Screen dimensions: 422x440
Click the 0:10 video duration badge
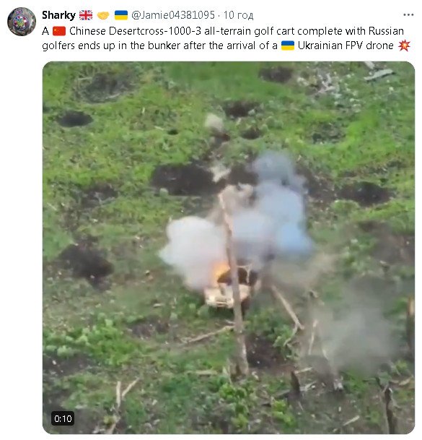(63, 418)
